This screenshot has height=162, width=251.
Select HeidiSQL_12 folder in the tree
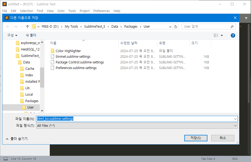28,49
